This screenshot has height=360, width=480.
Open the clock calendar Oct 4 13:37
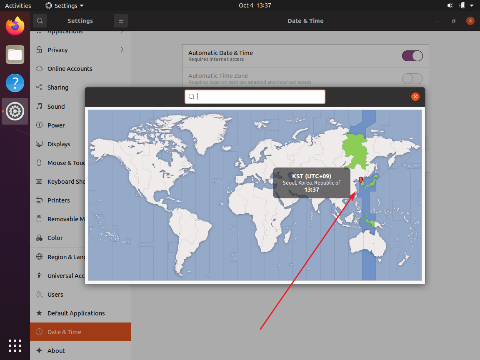coord(255,5)
